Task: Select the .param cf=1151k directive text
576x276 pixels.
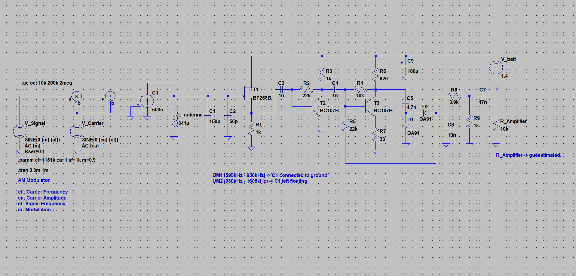Action: coord(57,160)
